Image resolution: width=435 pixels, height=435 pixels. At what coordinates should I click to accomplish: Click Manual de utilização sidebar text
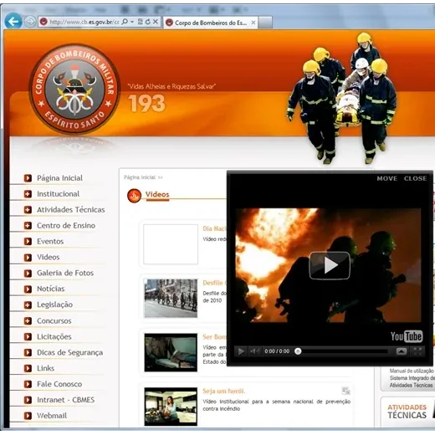412,371
